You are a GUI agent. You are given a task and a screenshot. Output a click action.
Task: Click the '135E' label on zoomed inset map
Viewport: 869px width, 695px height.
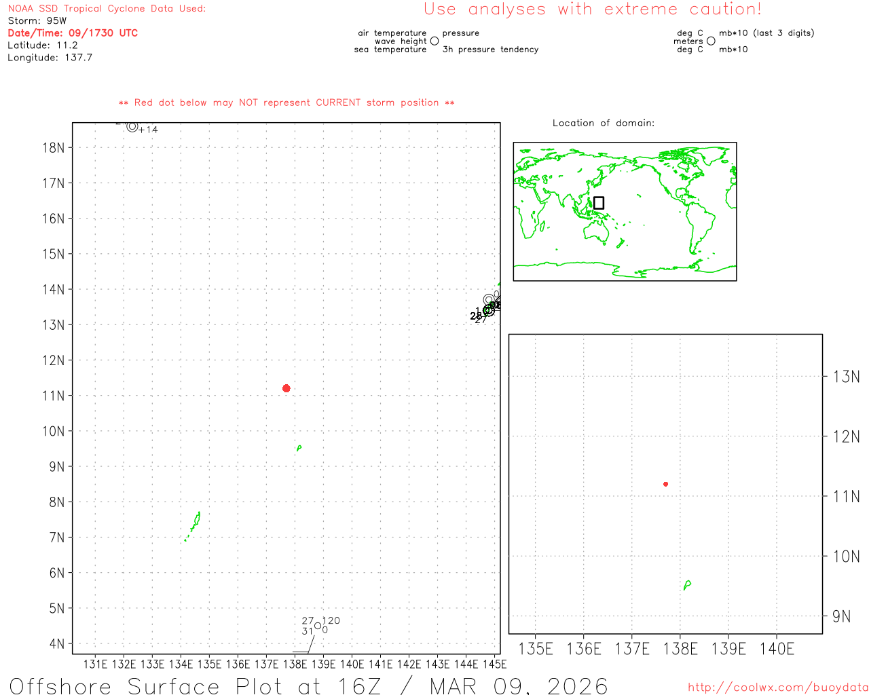(x=536, y=649)
